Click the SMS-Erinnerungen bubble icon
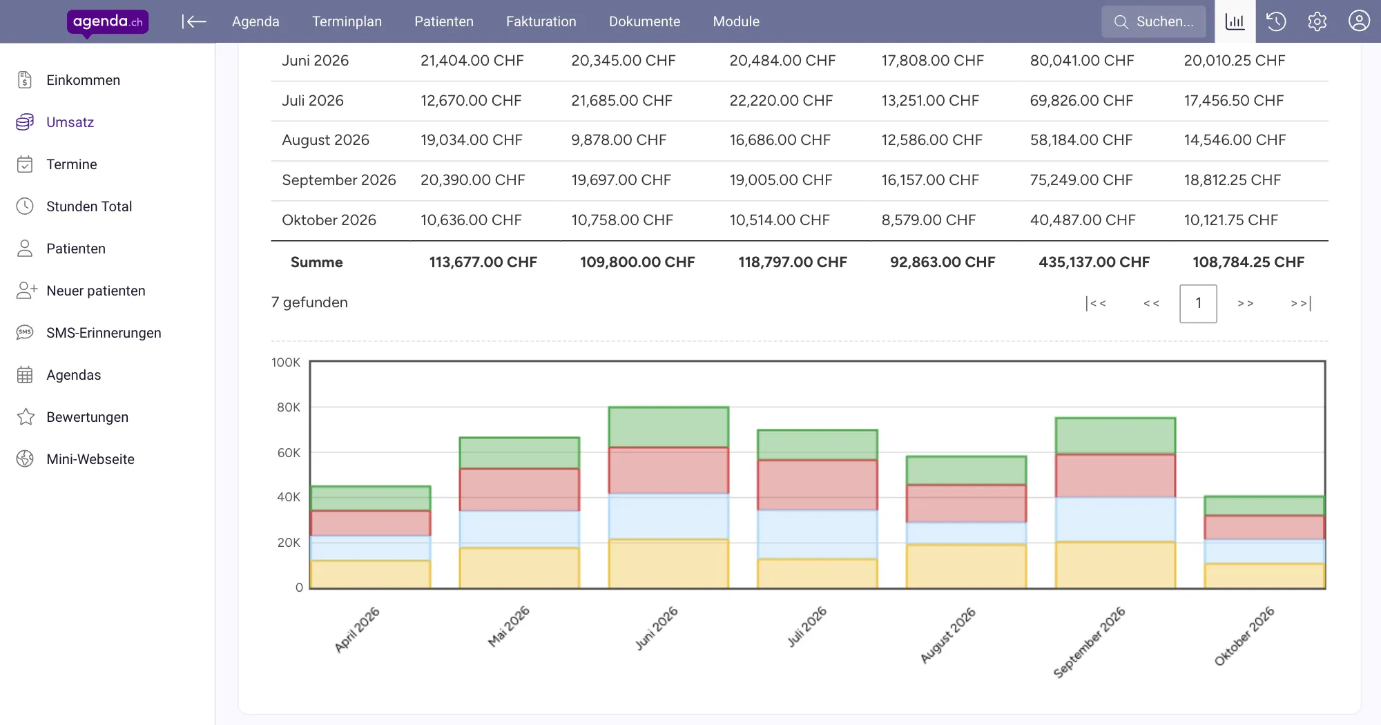 pyautogui.click(x=25, y=333)
